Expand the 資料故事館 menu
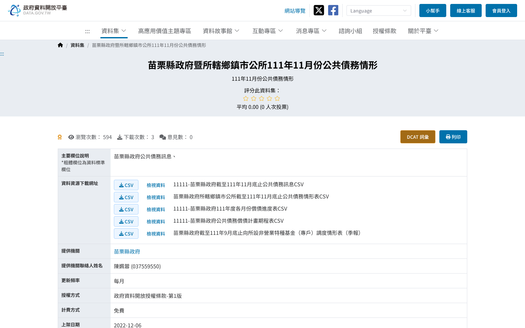 coord(221,31)
